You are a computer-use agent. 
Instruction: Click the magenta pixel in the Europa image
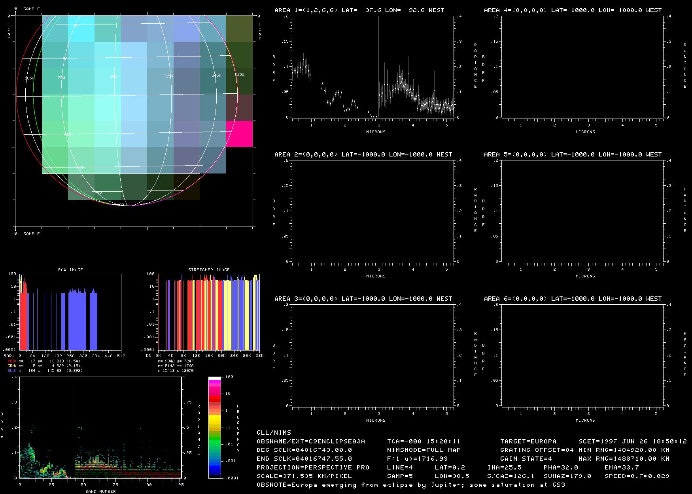(239, 134)
